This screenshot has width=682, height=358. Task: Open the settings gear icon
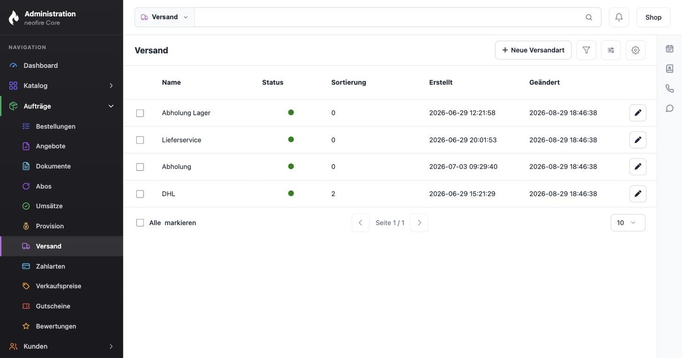[636, 50]
